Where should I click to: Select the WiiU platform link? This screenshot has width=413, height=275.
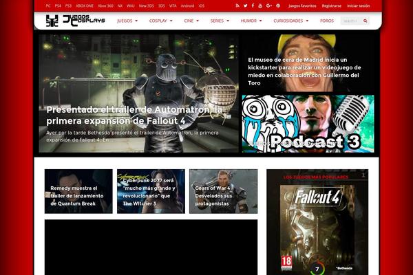(x=130, y=5)
